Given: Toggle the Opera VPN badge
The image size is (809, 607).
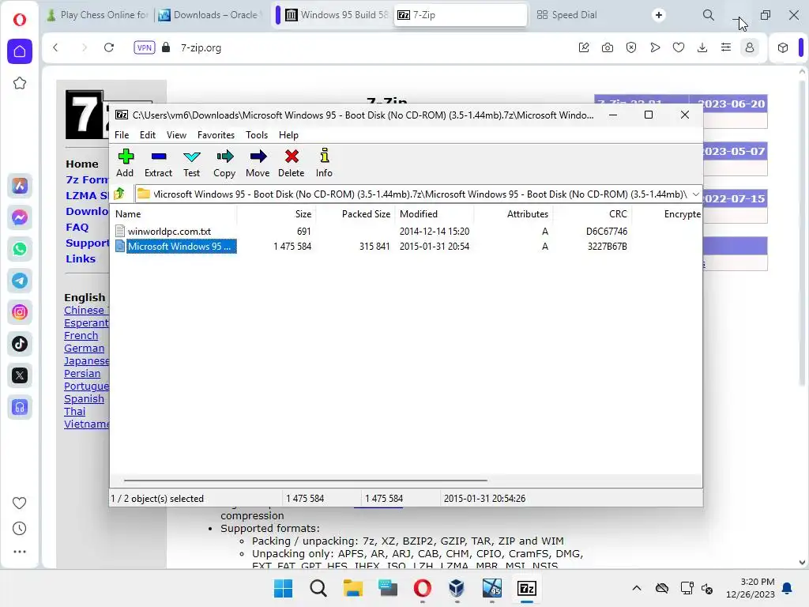Looking at the screenshot, I should pos(144,47).
